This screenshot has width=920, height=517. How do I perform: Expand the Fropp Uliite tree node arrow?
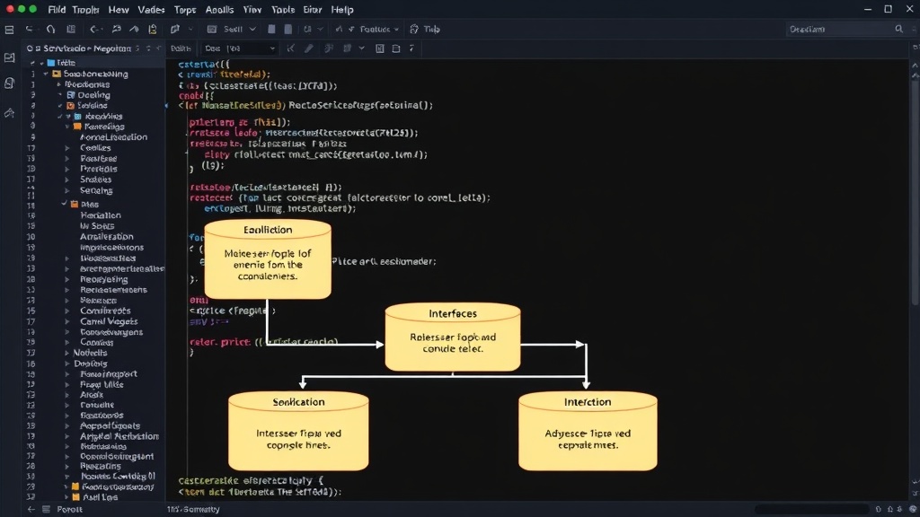pyautogui.click(x=67, y=385)
